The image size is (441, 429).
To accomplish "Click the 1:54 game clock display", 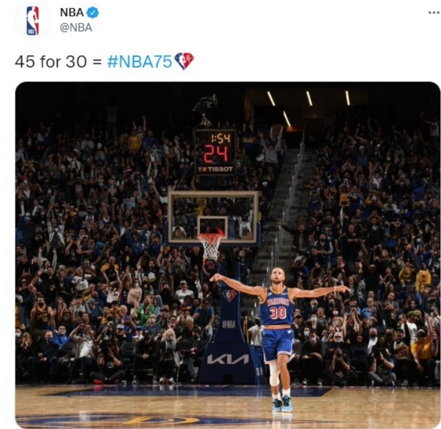I will point(220,138).
